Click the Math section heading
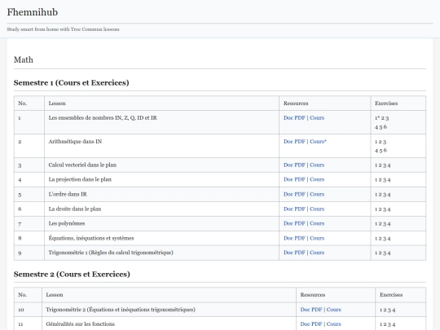440x330 pixels. [24, 59]
